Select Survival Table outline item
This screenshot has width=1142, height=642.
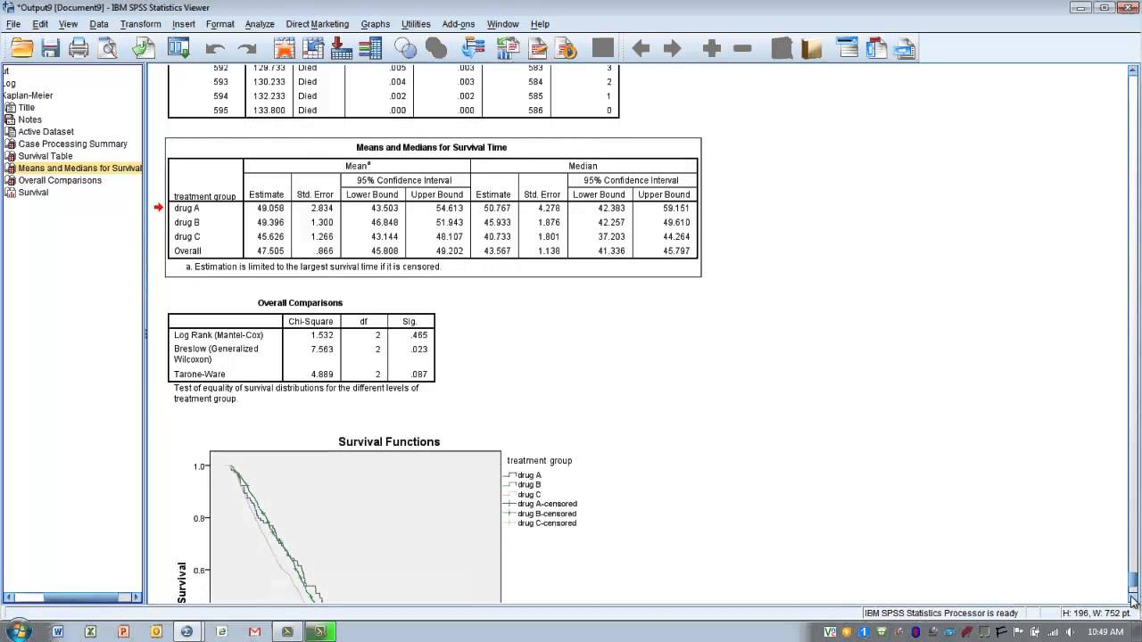pos(45,156)
